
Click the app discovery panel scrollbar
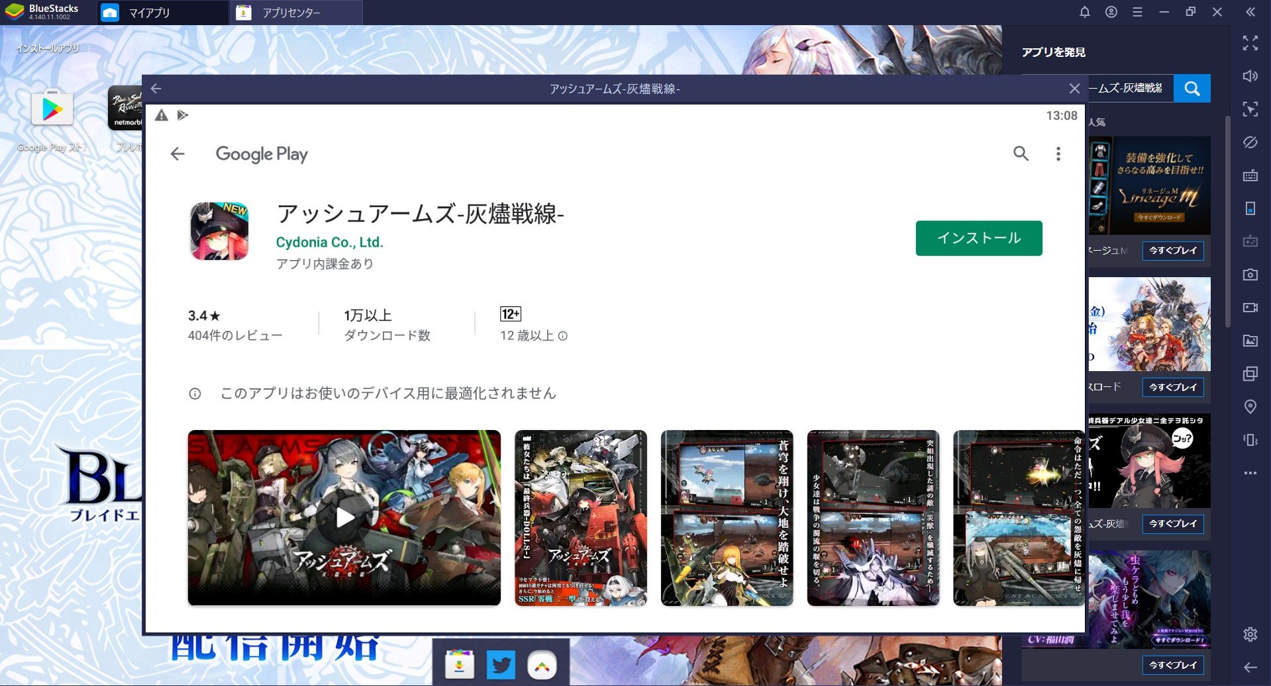click(x=1227, y=222)
